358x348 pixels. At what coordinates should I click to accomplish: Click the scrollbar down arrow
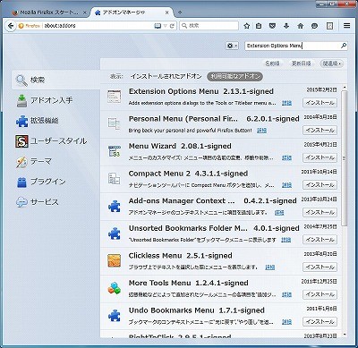tap(345, 335)
